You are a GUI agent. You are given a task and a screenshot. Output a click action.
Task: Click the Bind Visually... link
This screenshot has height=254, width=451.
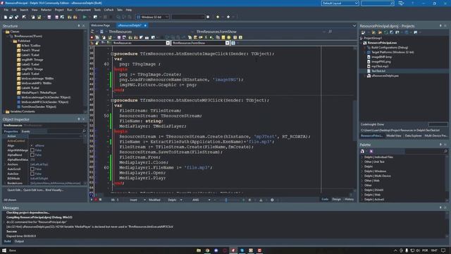(x=54, y=190)
